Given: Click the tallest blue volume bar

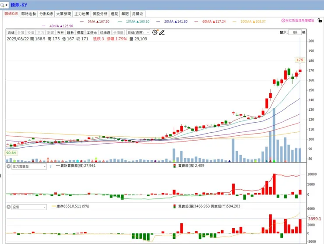Looking at the screenshot, I should [x=274, y=135].
